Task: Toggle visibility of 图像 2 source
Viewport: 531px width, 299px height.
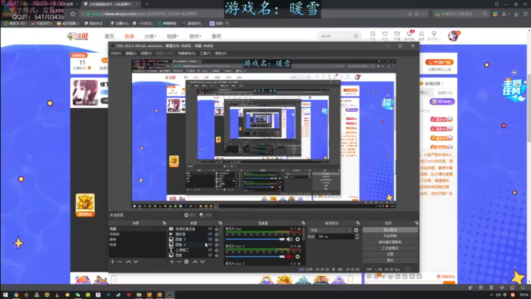Action: click(210, 245)
